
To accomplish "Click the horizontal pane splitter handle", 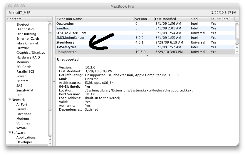I will 147,56.
